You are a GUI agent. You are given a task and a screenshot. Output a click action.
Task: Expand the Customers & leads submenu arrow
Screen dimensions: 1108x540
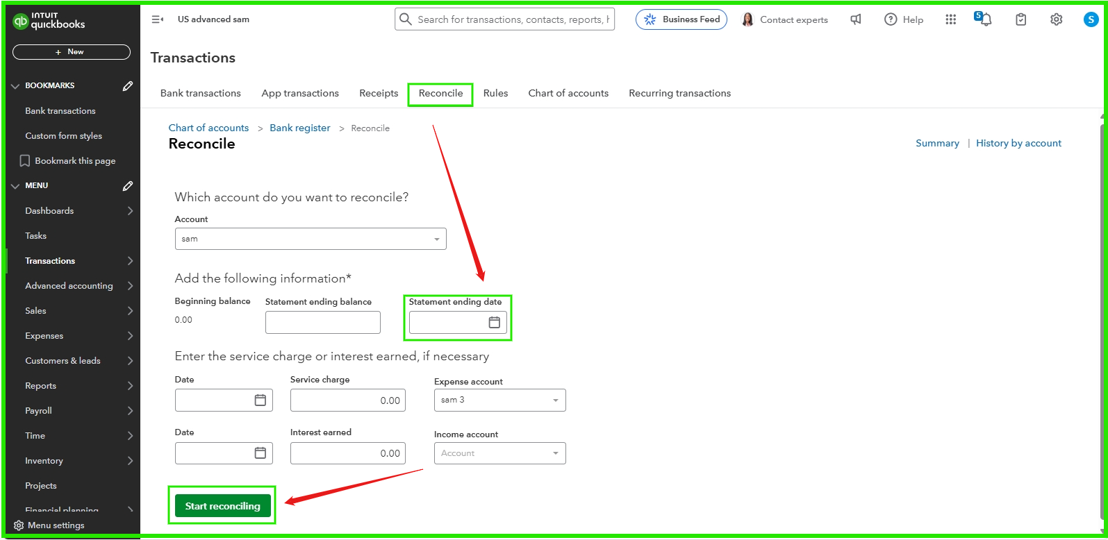tap(130, 361)
